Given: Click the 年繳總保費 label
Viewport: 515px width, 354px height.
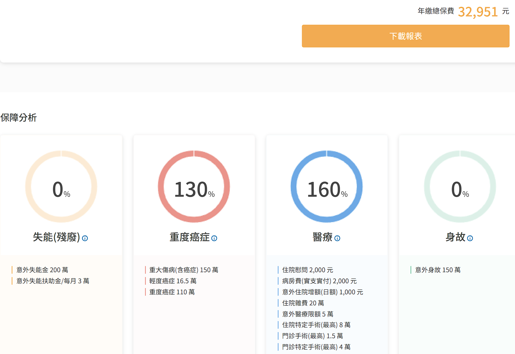Looking at the screenshot, I should click(436, 11).
